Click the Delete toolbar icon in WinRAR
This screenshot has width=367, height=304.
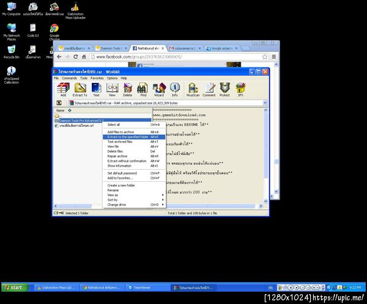click(x=128, y=90)
